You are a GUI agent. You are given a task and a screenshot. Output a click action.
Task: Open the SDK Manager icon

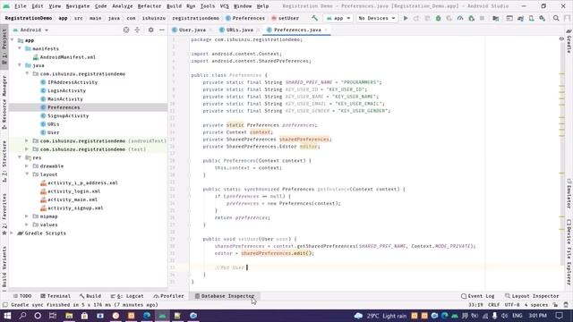tap(543, 18)
